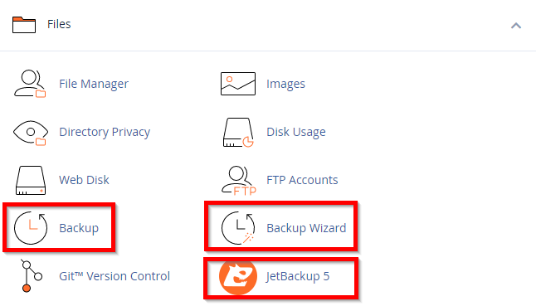Click the Web Disk drive icon
The width and height of the screenshot is (536, 306).
(x=31, y=180)
